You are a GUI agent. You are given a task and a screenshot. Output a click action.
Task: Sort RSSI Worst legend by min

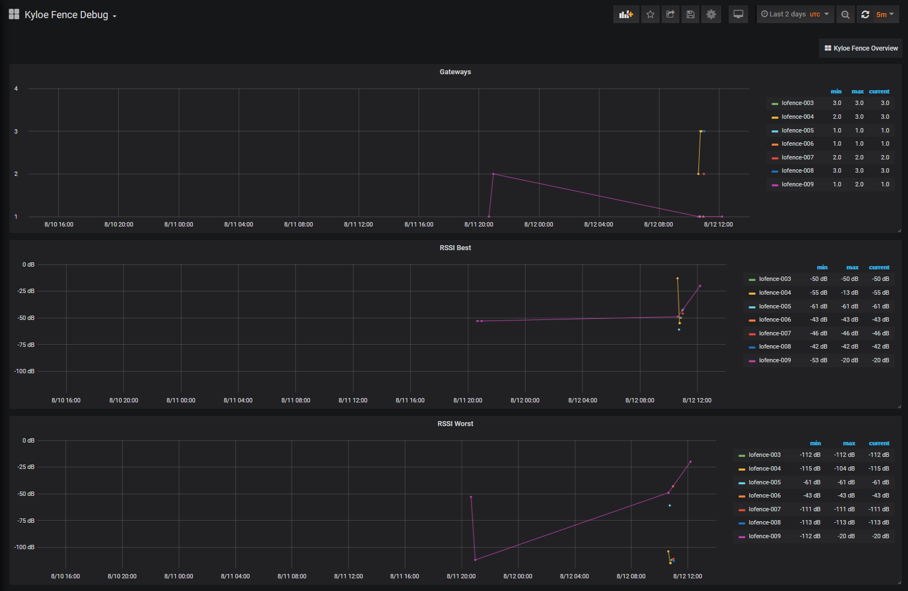point(816,443)
